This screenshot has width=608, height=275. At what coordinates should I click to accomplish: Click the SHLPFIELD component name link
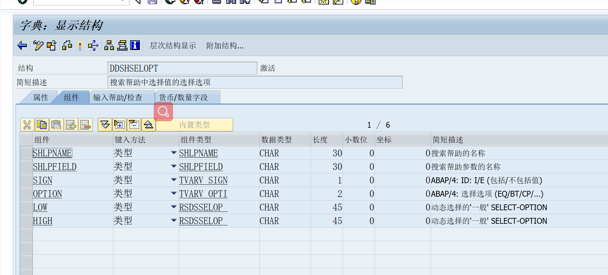click(55, 167)
